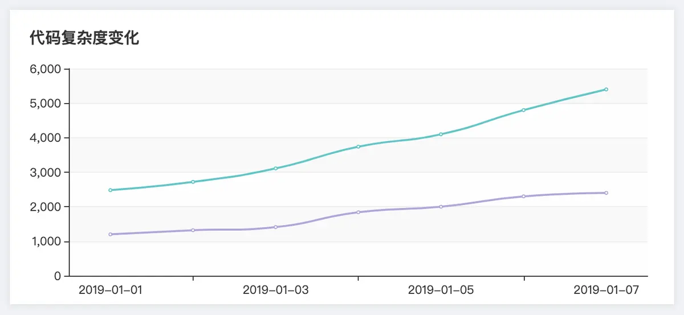Select the teal point above 2019-01-03
Image resolution: width=684 pixels, height=315 pixels.
point(275,169)
